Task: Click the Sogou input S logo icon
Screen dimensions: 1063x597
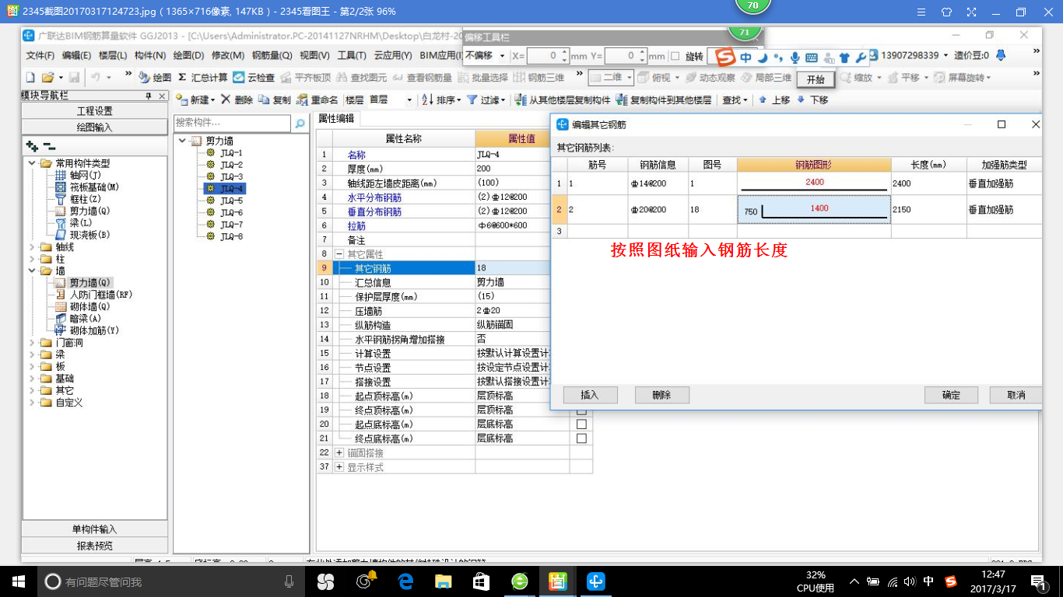Action: point(725,58)
